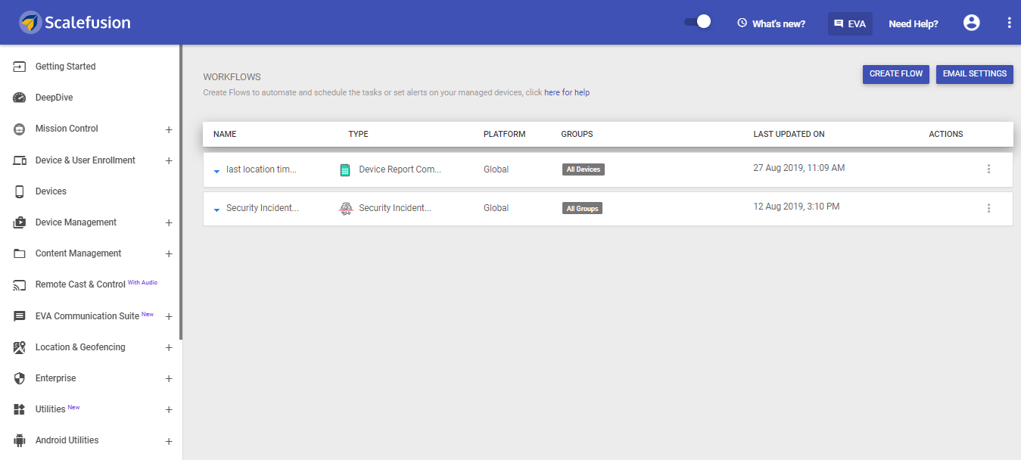
Task: Click the Enterprise shield icon
Action: coord(20,378)
